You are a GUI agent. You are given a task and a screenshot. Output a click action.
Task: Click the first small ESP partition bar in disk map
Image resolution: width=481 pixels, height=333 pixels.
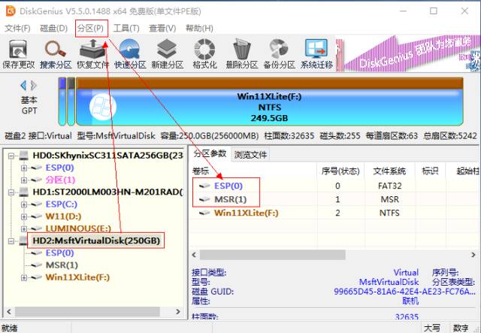[x=62, y=101]
